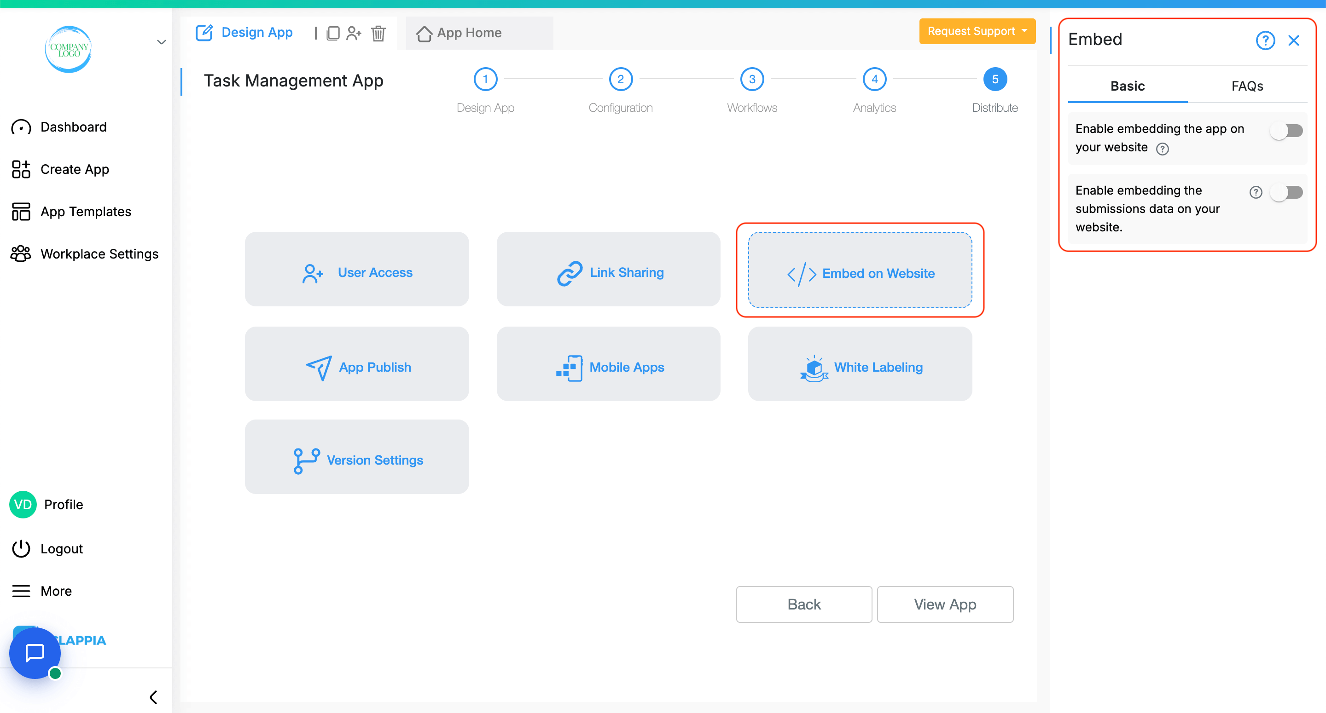Click the User Access person icon
This screenshot has height=713, width=1326.
[313, 273]
